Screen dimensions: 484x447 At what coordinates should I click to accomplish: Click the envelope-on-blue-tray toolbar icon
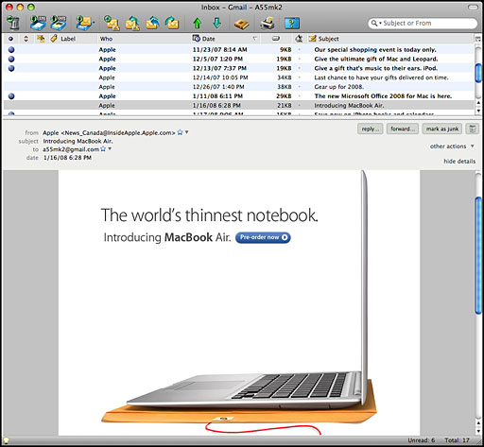[83, 23]
